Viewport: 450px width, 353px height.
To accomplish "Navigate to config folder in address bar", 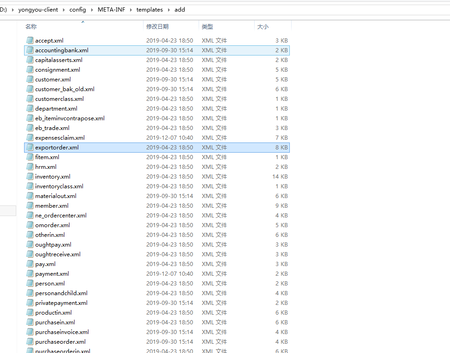I will tap(77, 10).
